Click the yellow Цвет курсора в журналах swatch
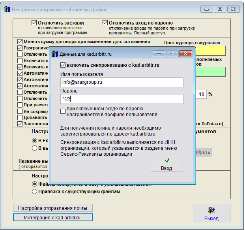Image resolution: width=245 pixels, height=230 pixels. pyautogui.click(x=211, y=51)
